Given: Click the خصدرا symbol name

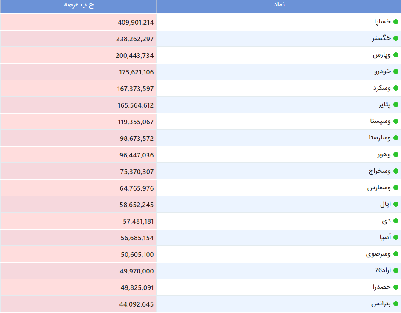Looking at the screenshot, I should [x=381, y=287].
